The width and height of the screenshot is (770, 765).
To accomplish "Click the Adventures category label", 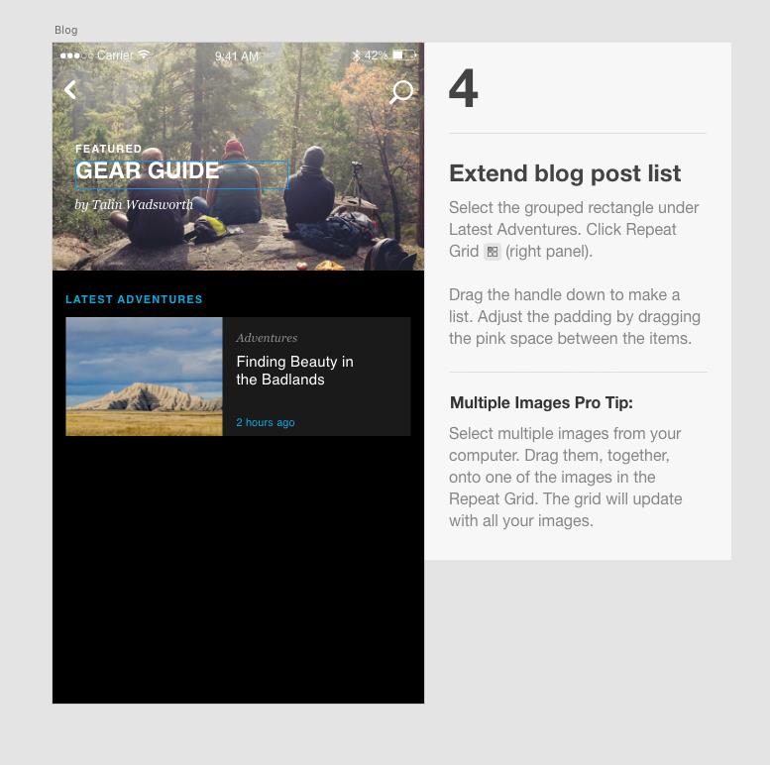I will 267,338.
